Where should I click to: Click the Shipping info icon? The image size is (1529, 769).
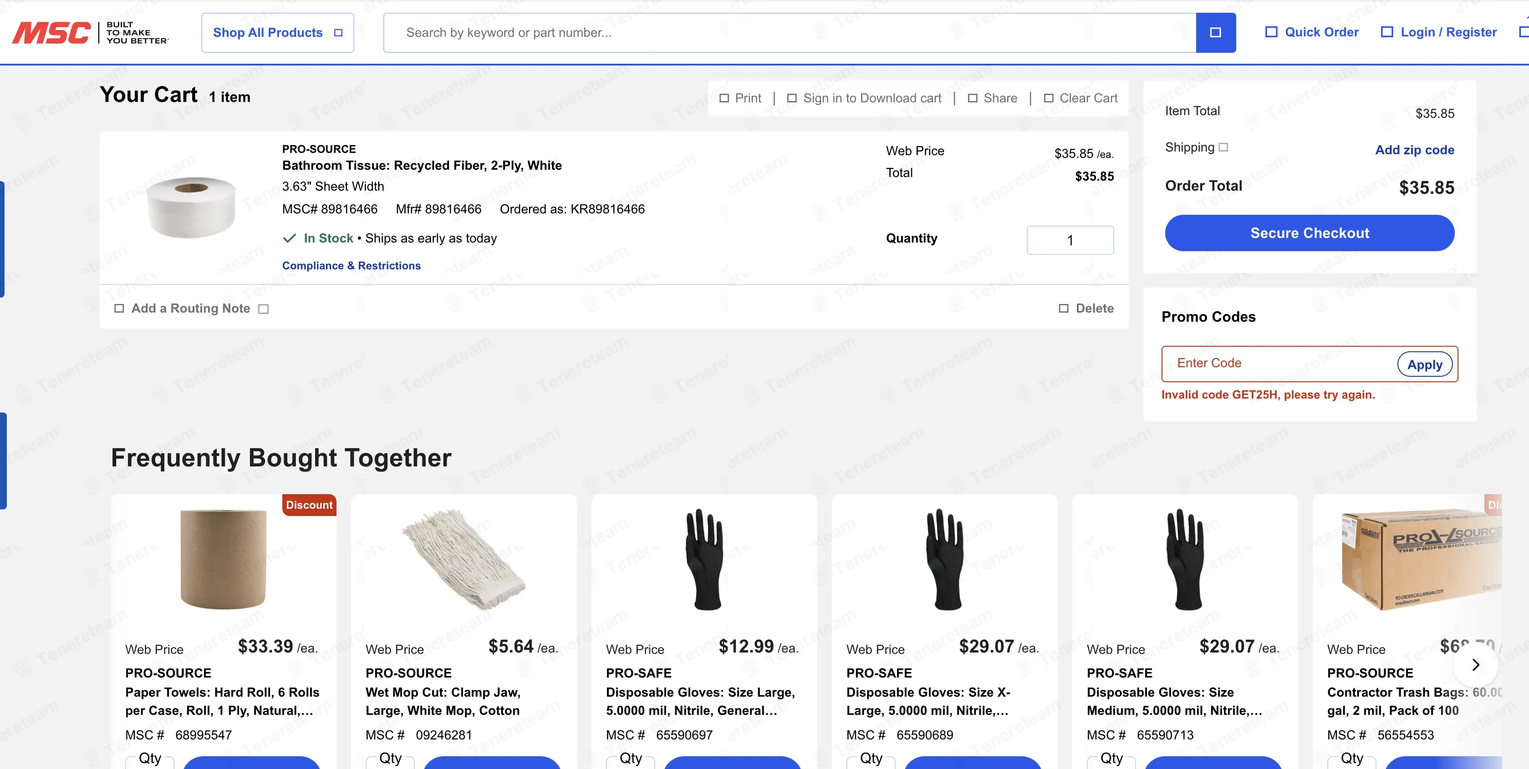[x=1223, y=147]
